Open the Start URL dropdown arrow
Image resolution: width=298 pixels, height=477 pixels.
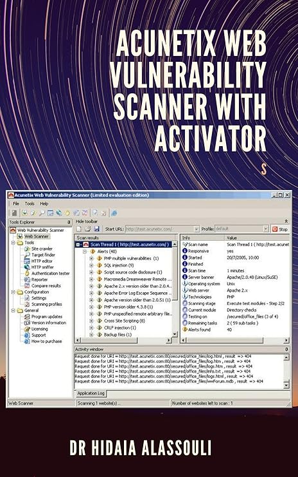point(197,229)
